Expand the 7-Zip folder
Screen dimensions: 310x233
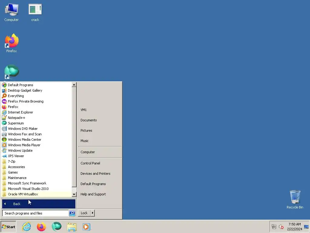click(36, 161)
